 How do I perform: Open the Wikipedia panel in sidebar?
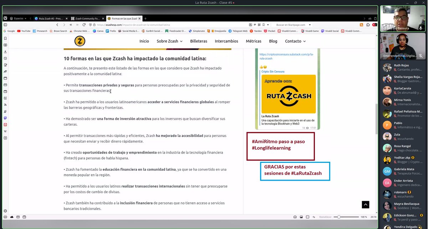pos(5,131)
